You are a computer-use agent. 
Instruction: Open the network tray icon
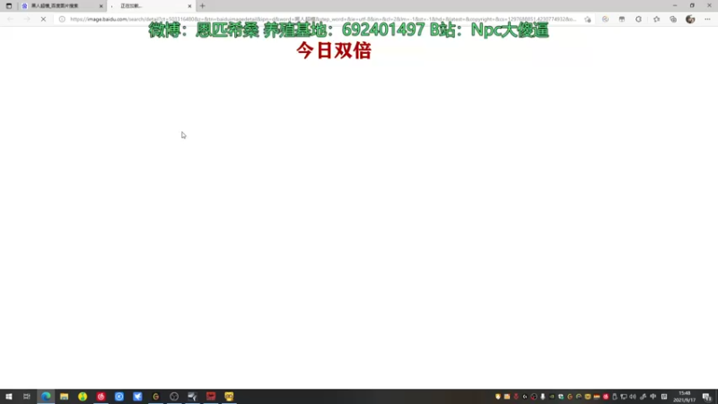(x=624, y=397)
